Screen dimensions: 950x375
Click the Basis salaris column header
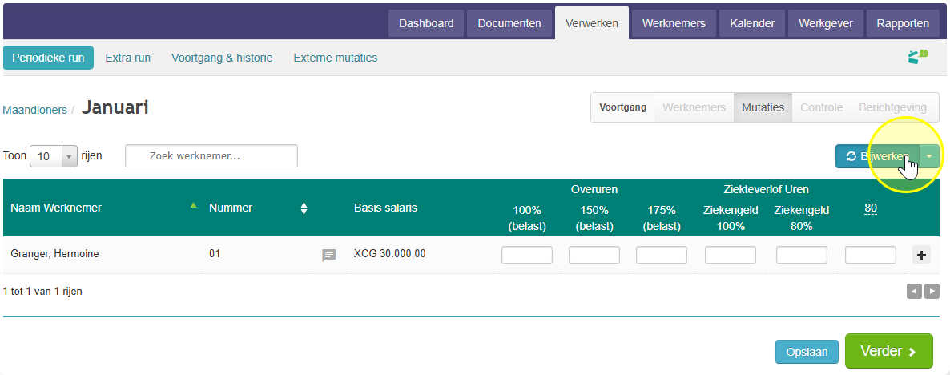click(385, 208)
